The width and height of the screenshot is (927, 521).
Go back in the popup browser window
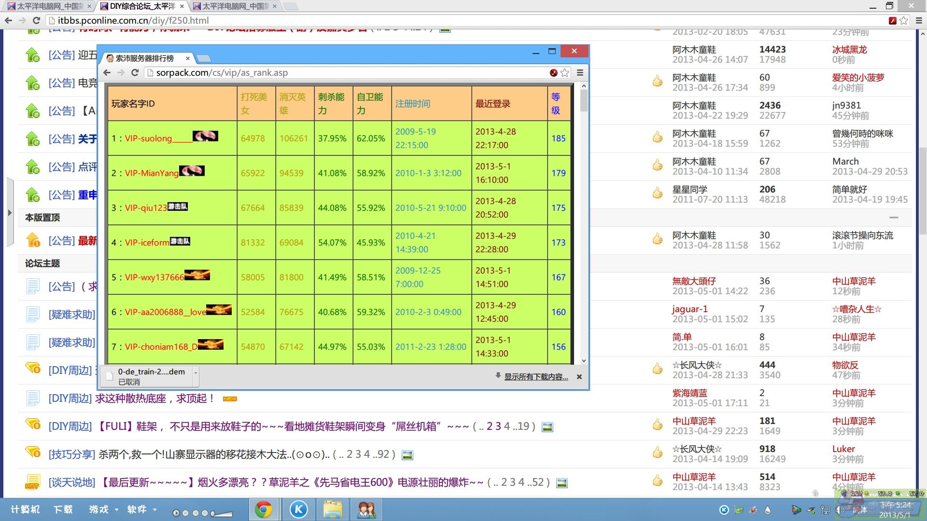pyautogui.click(x=107, y=73)
